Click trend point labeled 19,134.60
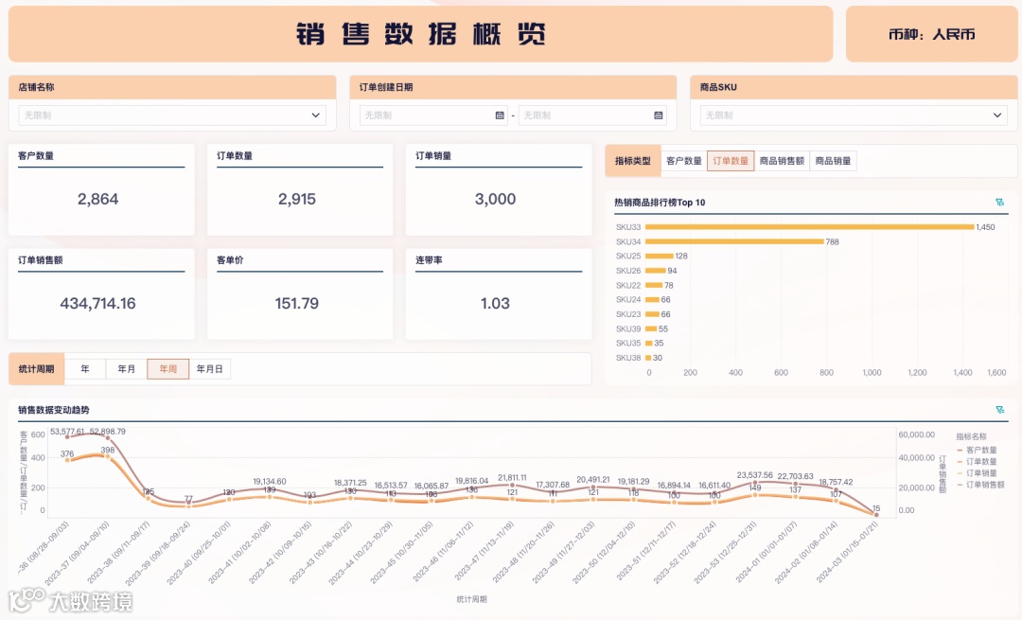 269,489
